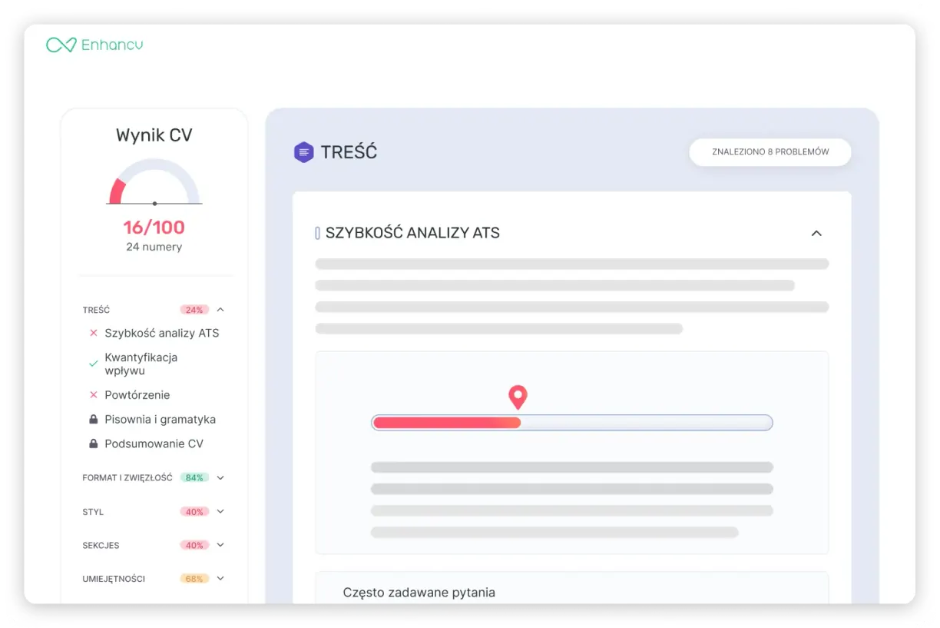Click the red ATS progress bar
Image resolution: width=940 pixels, height=628 pixels.
click(x=446, y=423)
